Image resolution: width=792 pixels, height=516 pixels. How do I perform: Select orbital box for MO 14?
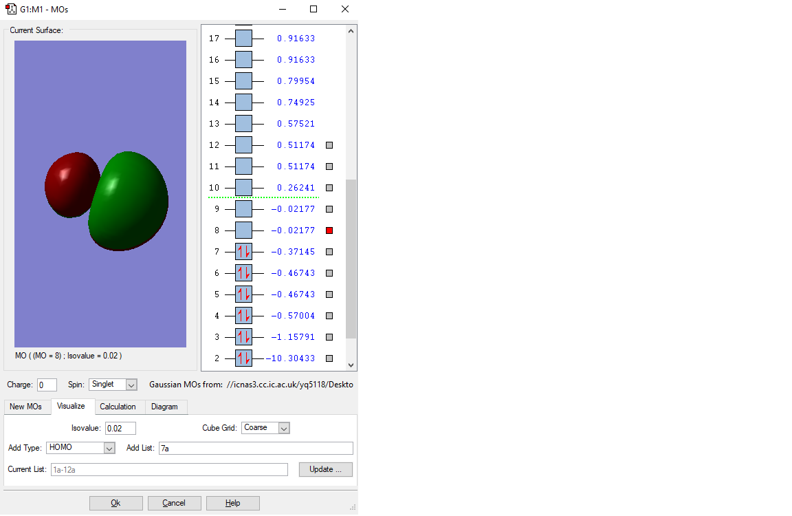click(x=243, y=102)
